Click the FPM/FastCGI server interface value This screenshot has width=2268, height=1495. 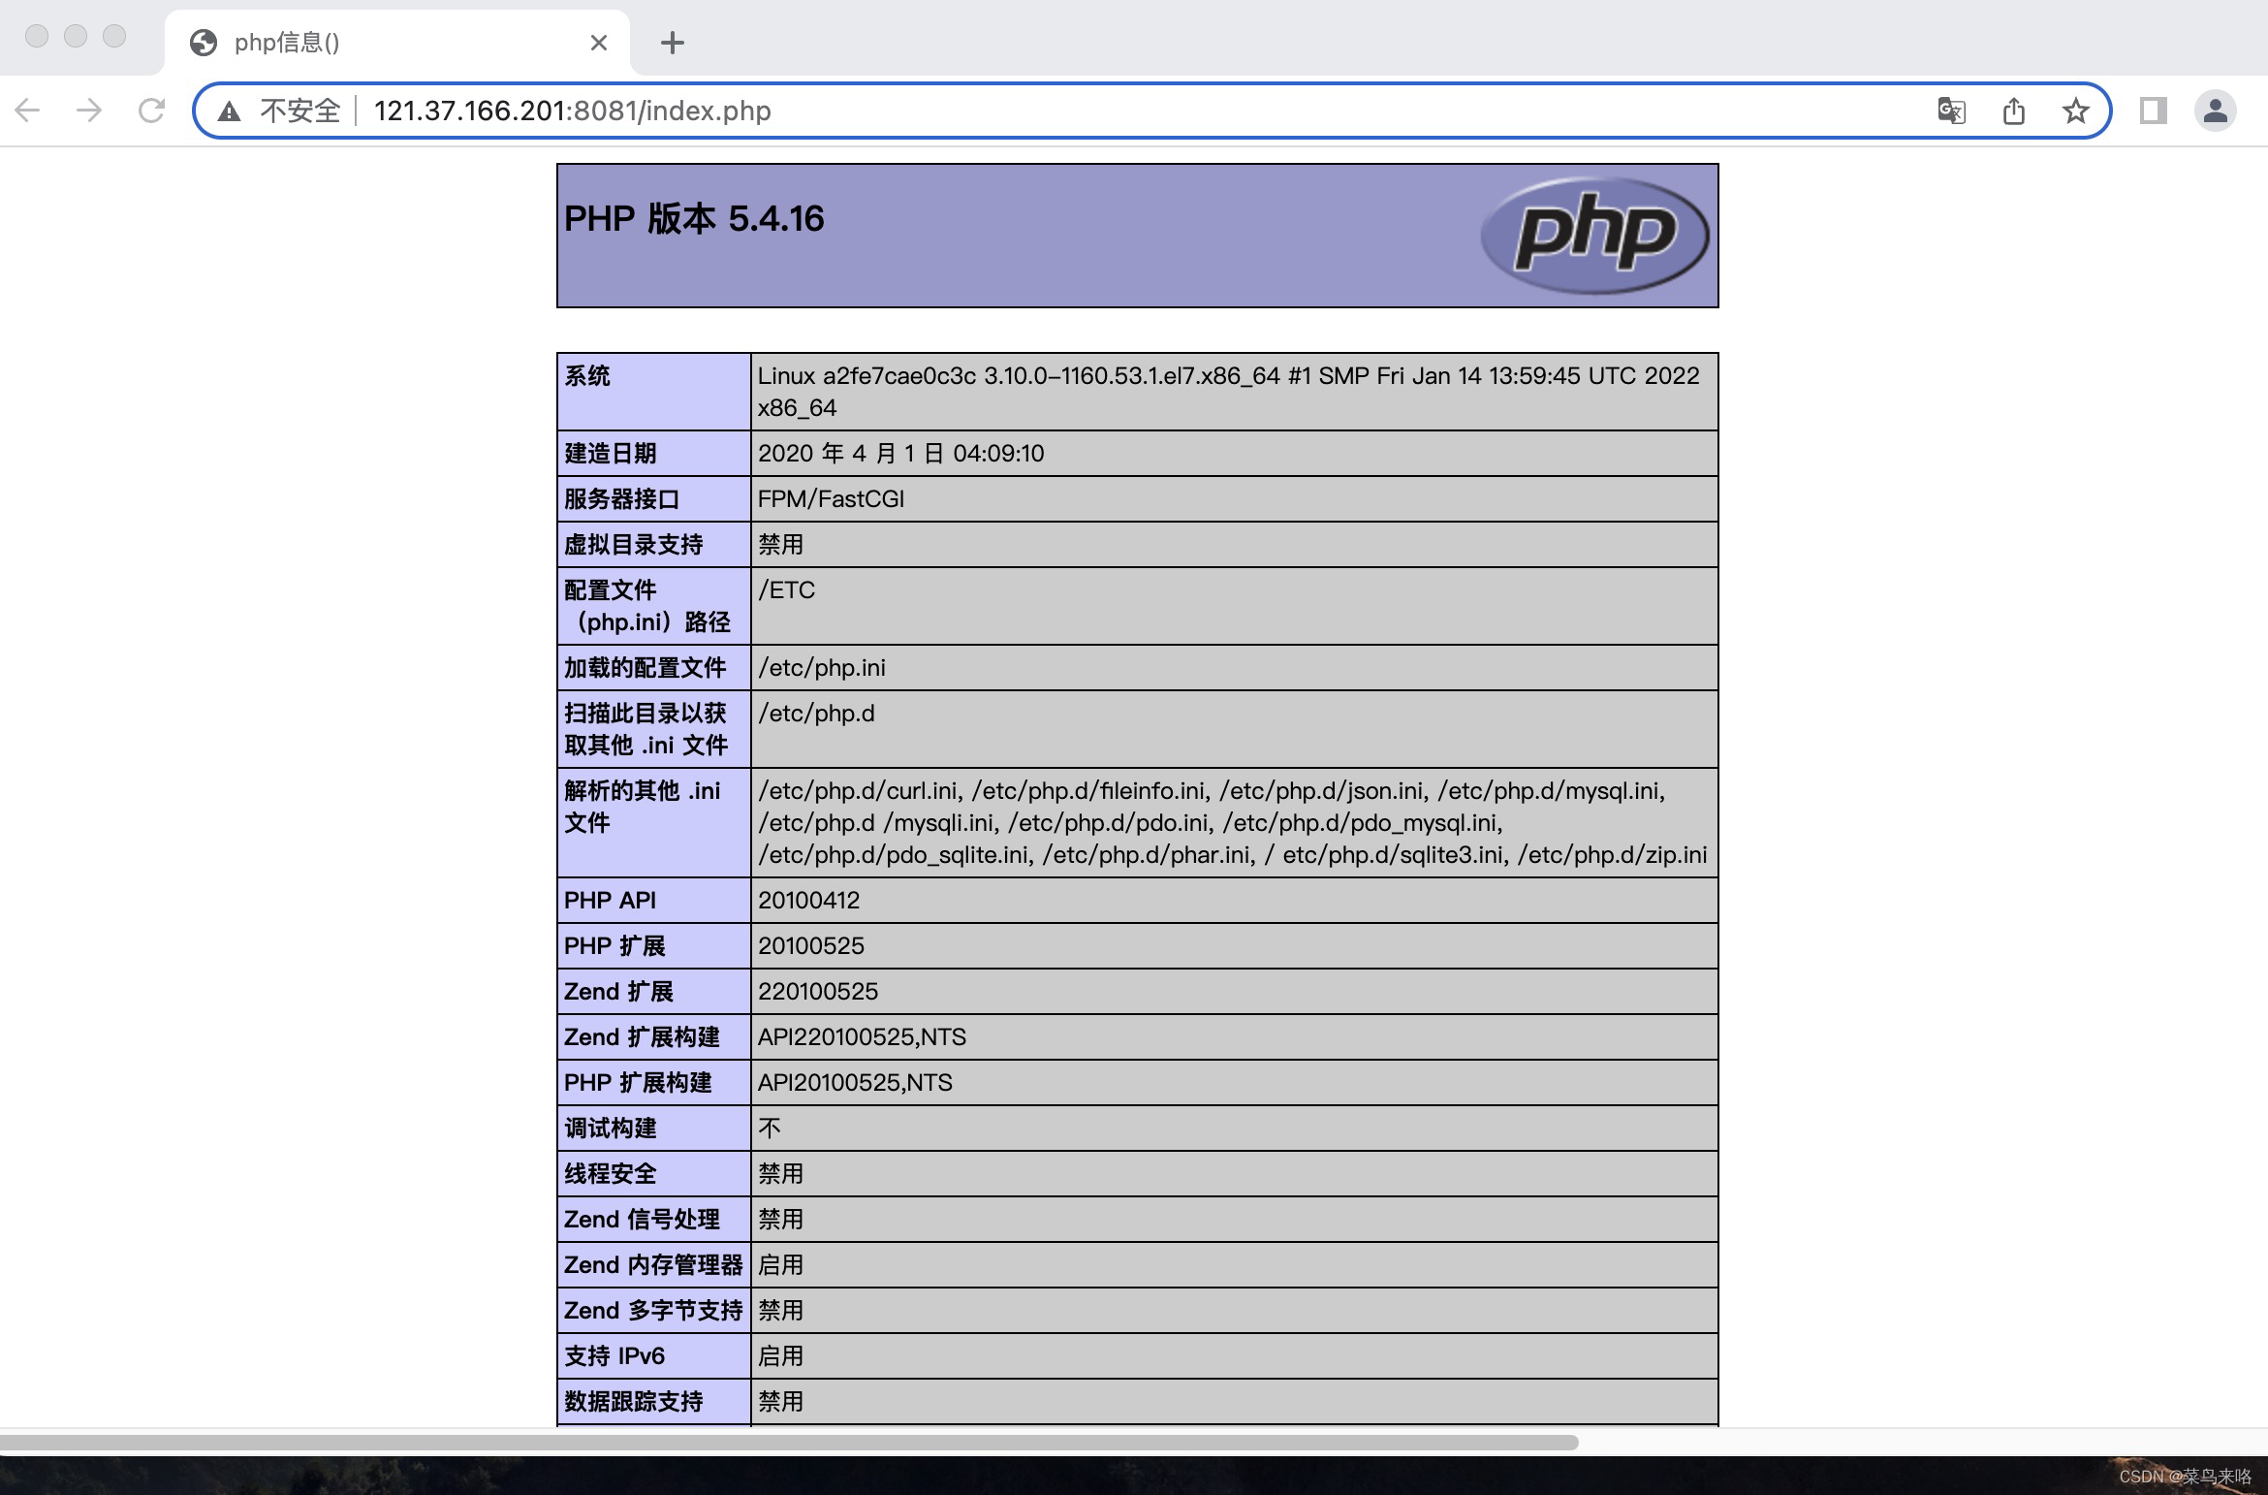click(831, 499)
